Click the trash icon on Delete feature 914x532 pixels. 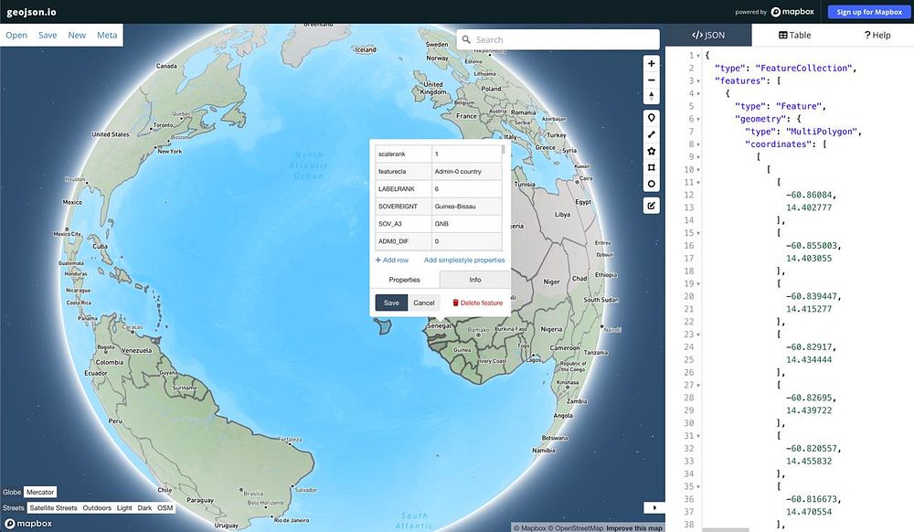pos(455,303)
